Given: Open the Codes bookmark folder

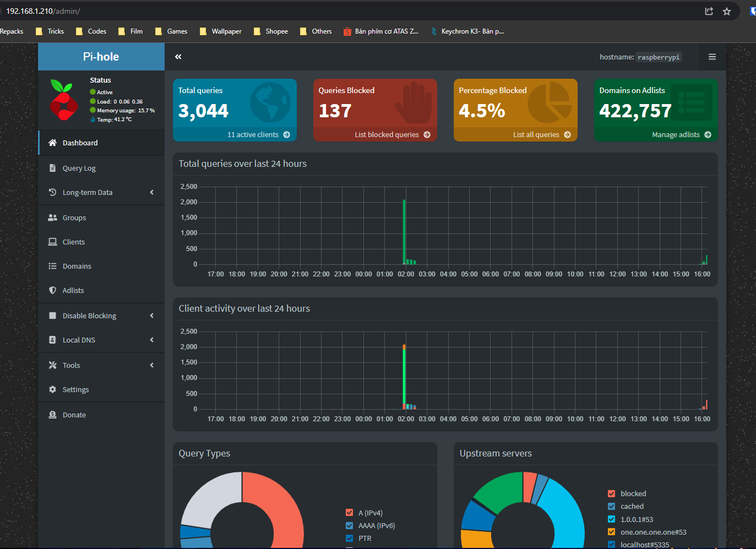Looking at the screenshot, I should point(91,31).
